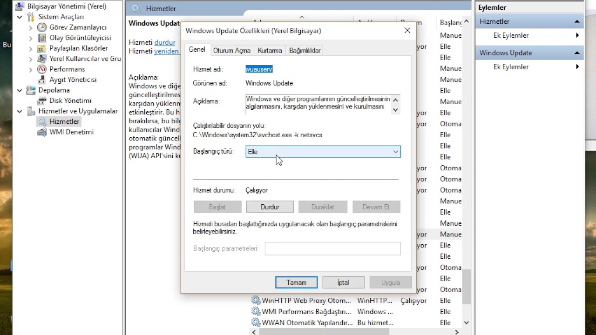Click the search icon in Hizmetler header

(135, 8)
